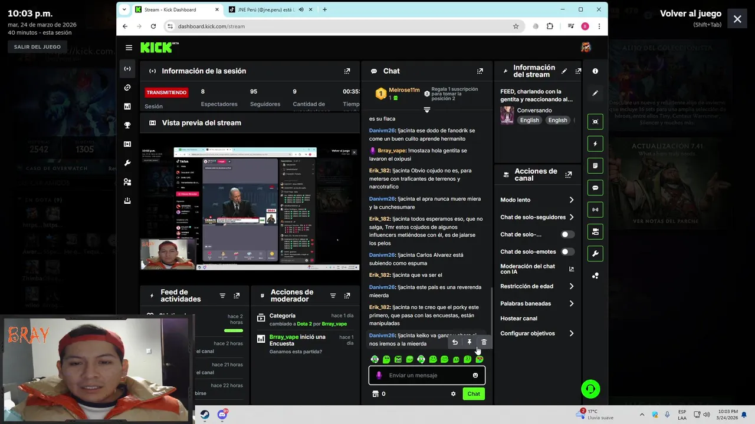This screenshot has height=424, width=755.
Task: Click the shop icon next to the 0 counter
Action: pyautogui.click(x=375, y=394)
